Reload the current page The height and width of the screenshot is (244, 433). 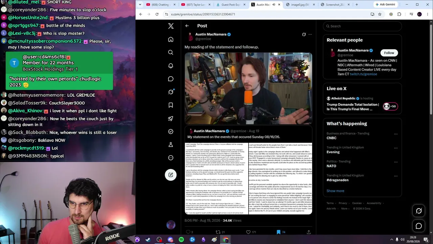[x=157, y=14]
